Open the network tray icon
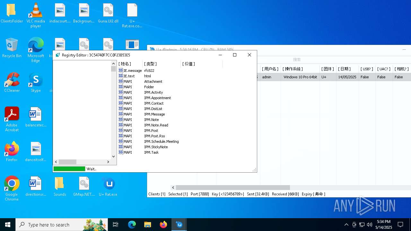This screenshot has width=411, height=231. 362,225
